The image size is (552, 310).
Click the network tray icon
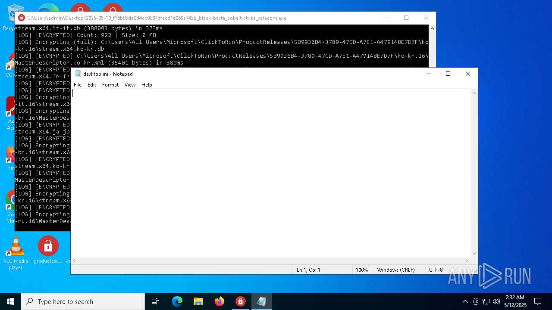coord(486,301)
